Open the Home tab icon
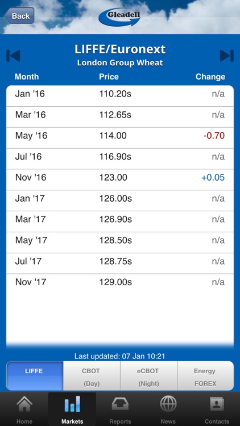 tap(24, 404)
